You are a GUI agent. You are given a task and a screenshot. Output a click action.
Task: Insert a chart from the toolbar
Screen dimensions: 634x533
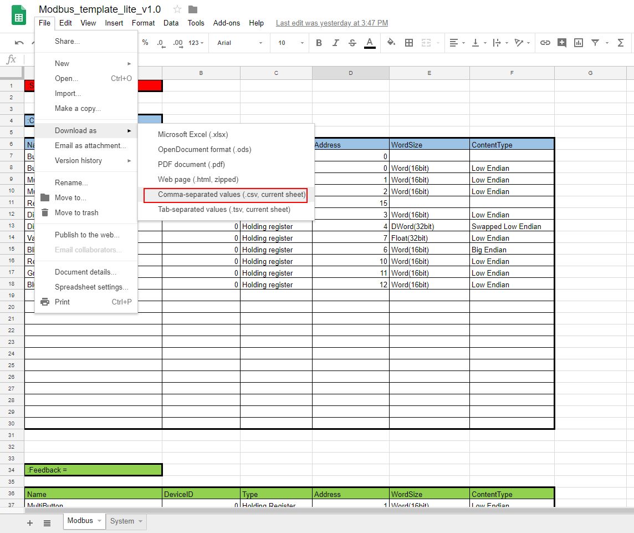(578, 43)
